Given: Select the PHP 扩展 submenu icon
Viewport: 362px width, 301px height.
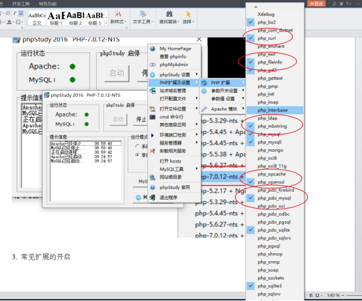Looking at the screenshot, I should [204, 82].
